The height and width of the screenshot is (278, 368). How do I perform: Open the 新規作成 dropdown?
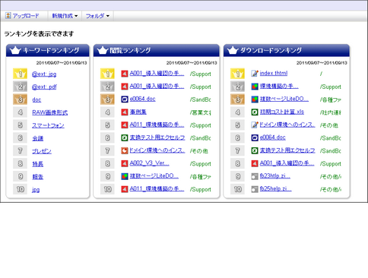65,16
